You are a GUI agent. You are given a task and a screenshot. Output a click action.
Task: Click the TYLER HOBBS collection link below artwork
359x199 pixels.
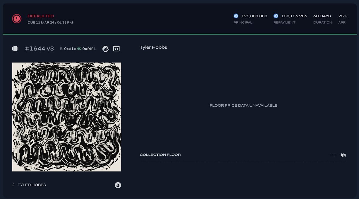(x=32, y=185)
